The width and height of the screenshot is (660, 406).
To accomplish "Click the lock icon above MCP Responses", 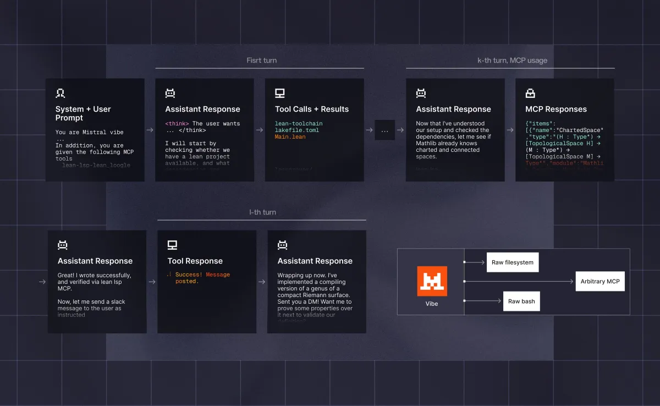I will point(531,94).
